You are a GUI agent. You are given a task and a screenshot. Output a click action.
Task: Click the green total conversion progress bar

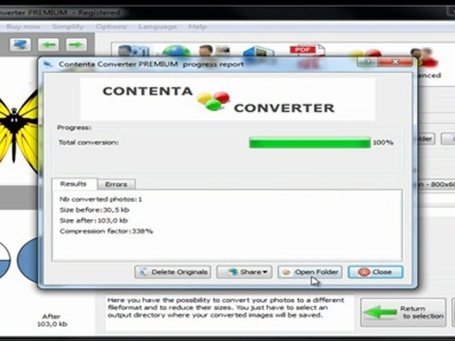310,143
